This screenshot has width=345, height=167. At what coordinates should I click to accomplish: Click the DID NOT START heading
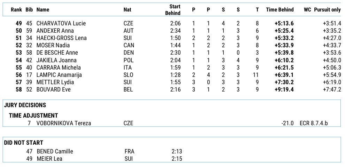click(23, 143)
